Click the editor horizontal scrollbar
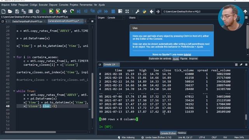 point(30,132)
